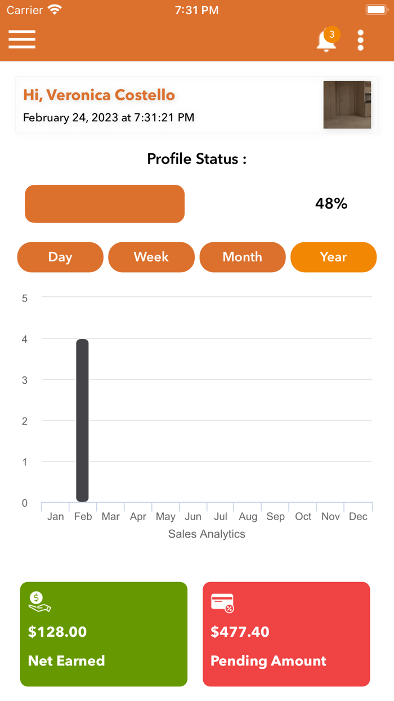
Task: Click the Sales Analytics chart label
Action: click(x=207, y=534)
